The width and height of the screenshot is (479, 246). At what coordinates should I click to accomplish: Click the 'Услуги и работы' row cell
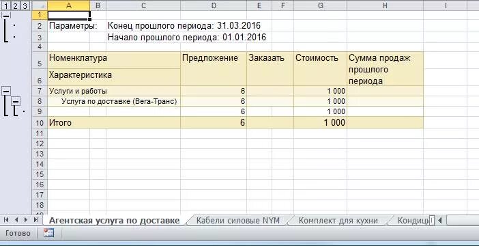click(x=114, y=91)
